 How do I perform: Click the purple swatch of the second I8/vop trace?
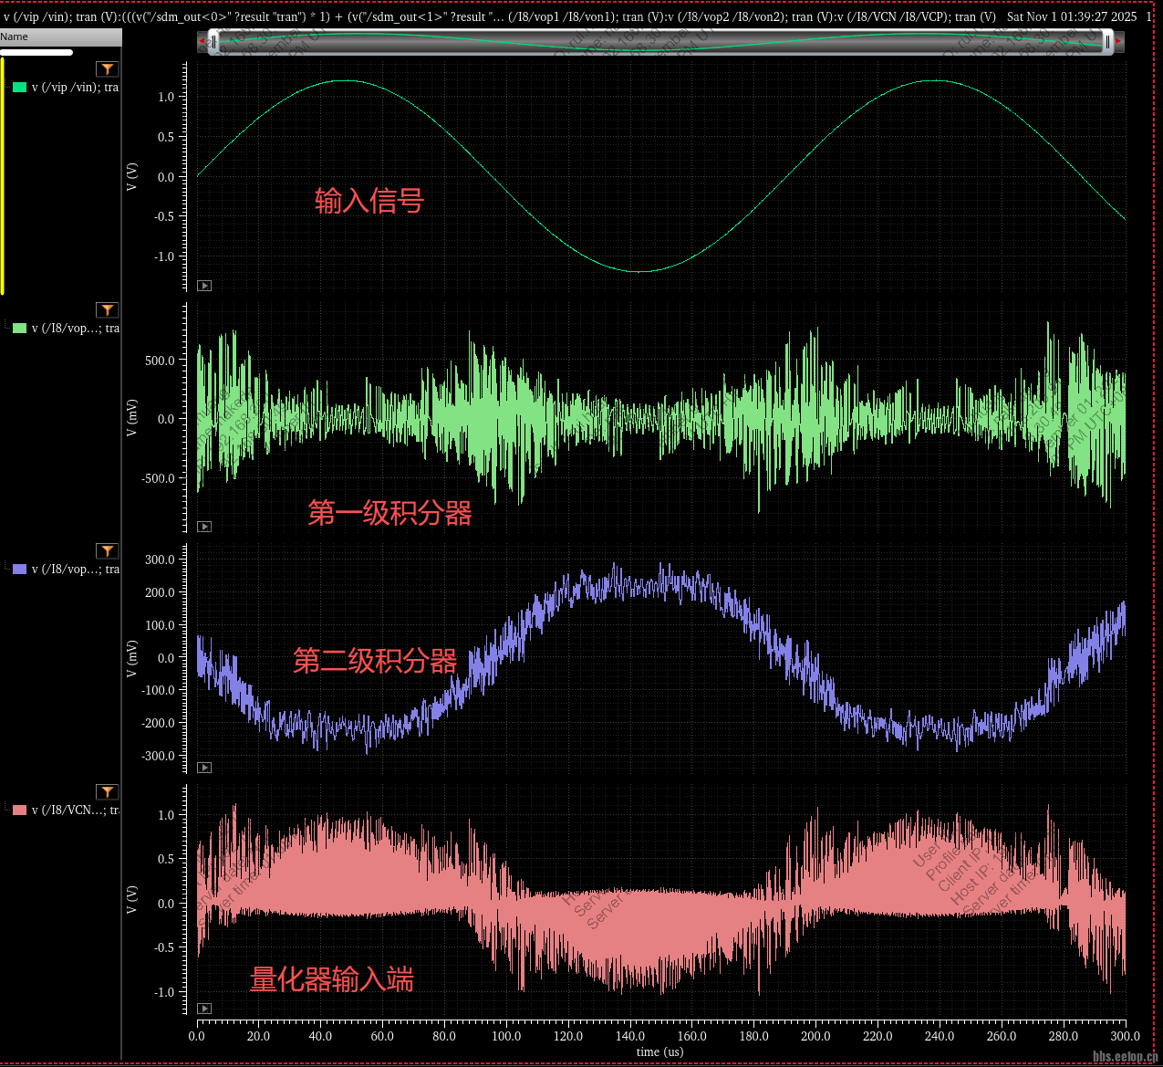pos(19,570)
